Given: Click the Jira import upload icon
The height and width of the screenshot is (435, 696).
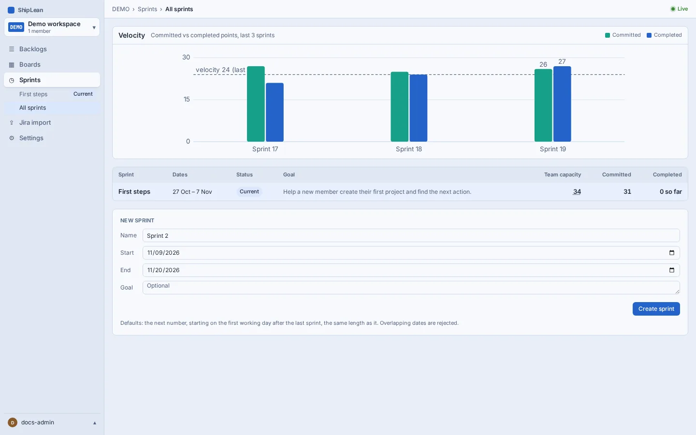Looking at the screenshot, I should [x=12, y=123].
